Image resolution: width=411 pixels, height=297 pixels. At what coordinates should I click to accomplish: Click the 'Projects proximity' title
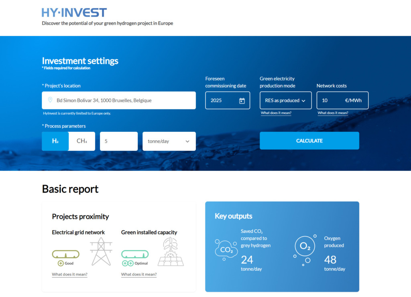click(80, 217)
